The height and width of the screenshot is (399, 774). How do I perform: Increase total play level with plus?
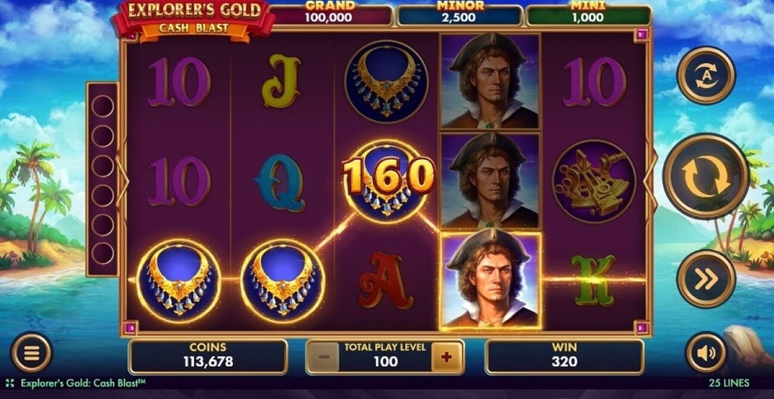(446, 356)
